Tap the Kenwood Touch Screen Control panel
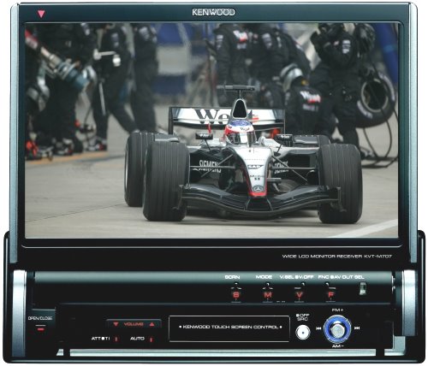428x366 pixels. pyautogui.click(x=229, y=328)
